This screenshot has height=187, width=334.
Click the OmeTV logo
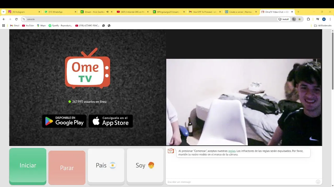87,68
